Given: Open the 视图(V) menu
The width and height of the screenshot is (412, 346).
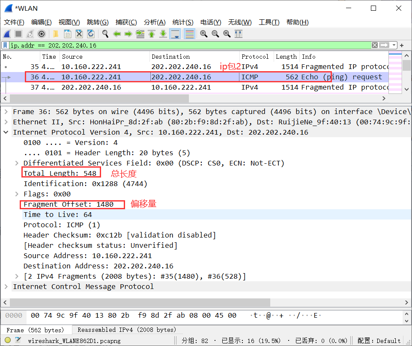Looking at the screenshot, I should [x=69, y=22].
